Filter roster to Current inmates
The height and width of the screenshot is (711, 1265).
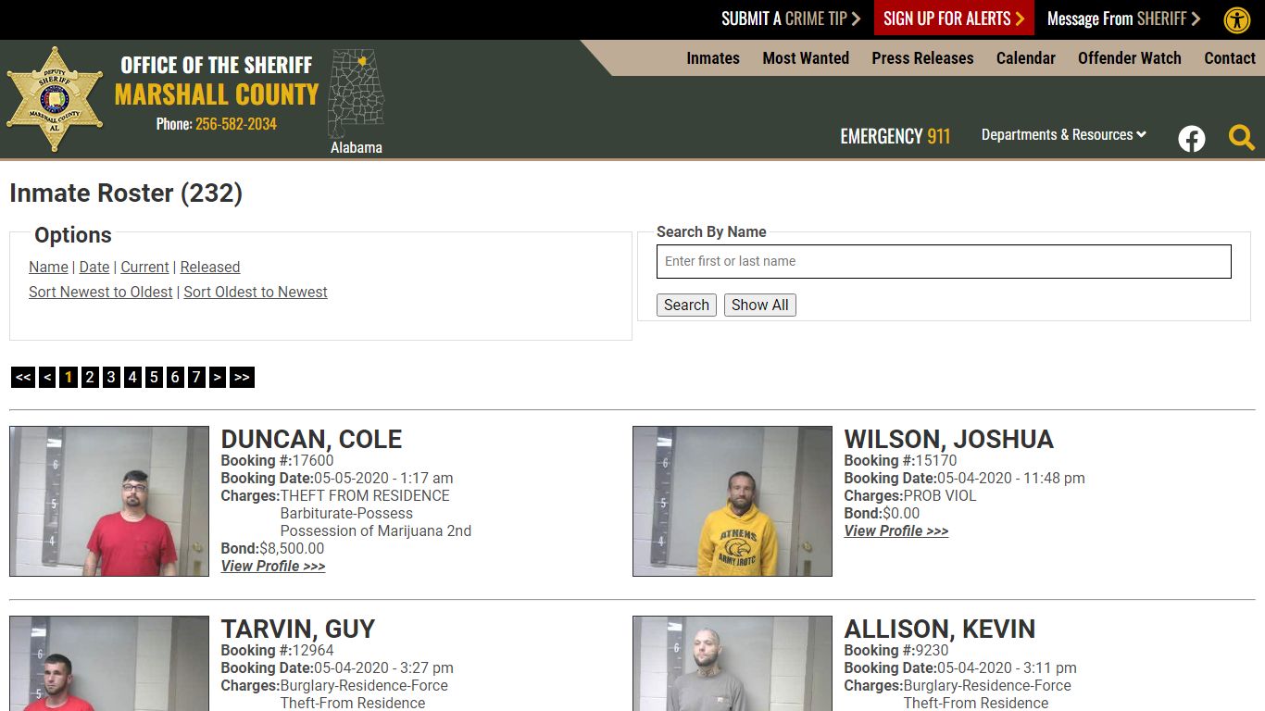point(144,267)
